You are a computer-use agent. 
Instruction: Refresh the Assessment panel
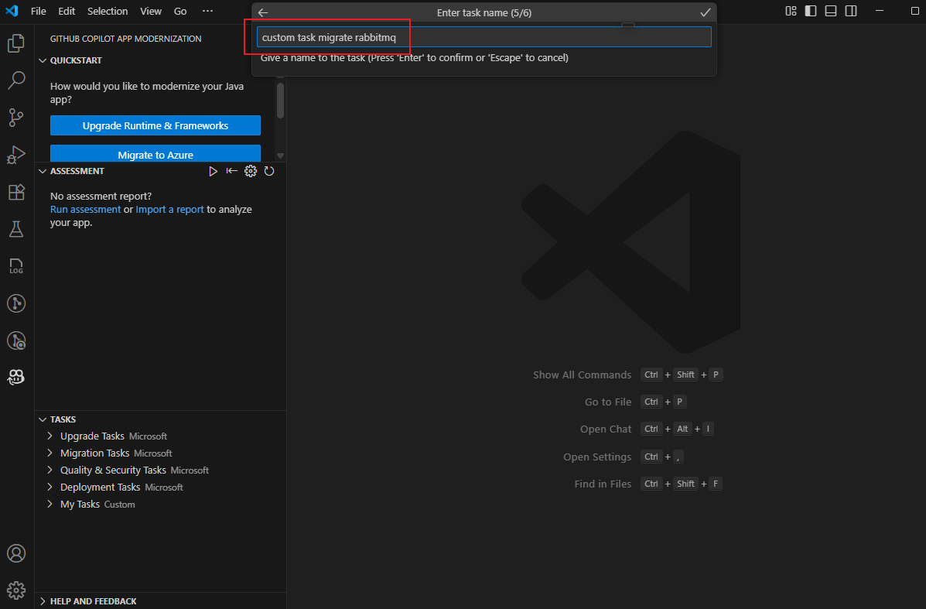click(x=269, y=171)
